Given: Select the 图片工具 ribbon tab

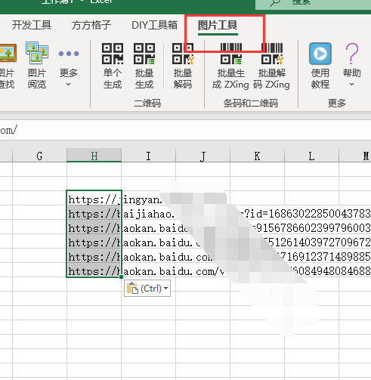Looking at the screenshot, I should point(218,25).
